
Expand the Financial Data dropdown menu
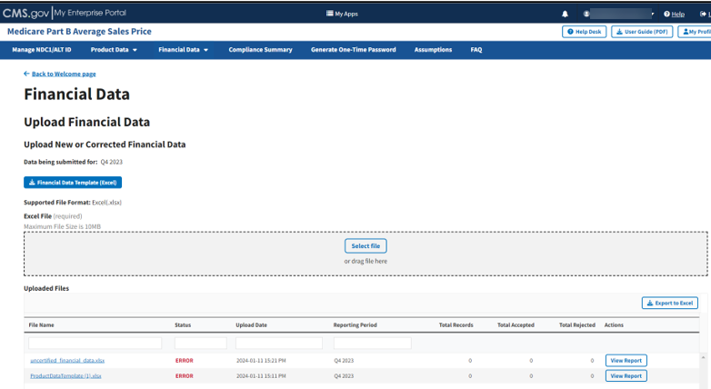(x=184, y=50)
